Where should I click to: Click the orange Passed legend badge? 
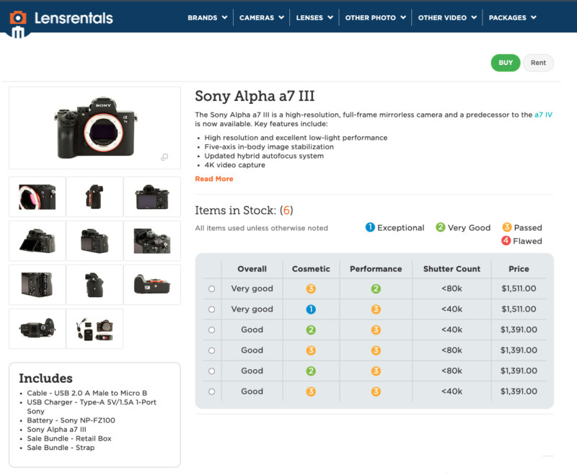pos(507,227)
